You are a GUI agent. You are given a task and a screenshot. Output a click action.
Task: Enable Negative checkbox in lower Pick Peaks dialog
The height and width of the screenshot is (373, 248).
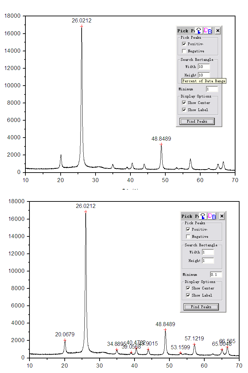188,236
